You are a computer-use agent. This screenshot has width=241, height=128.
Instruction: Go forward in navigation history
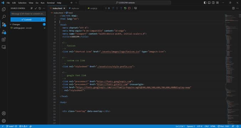coord(76,2)
